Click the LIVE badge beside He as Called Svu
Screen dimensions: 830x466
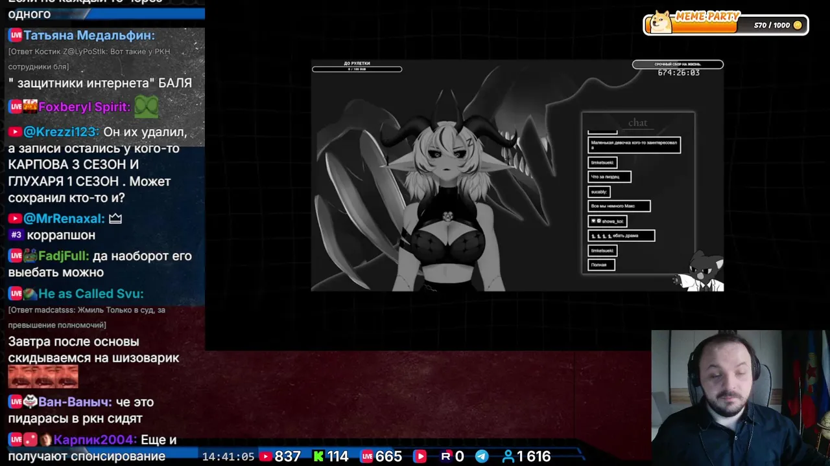(x=16, y=294)
